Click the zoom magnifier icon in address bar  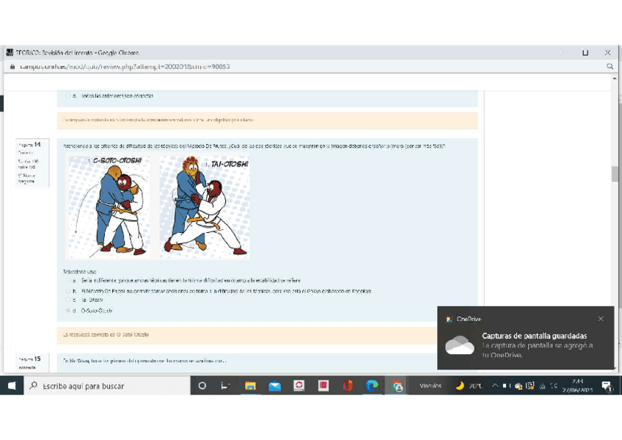[610, 66]
